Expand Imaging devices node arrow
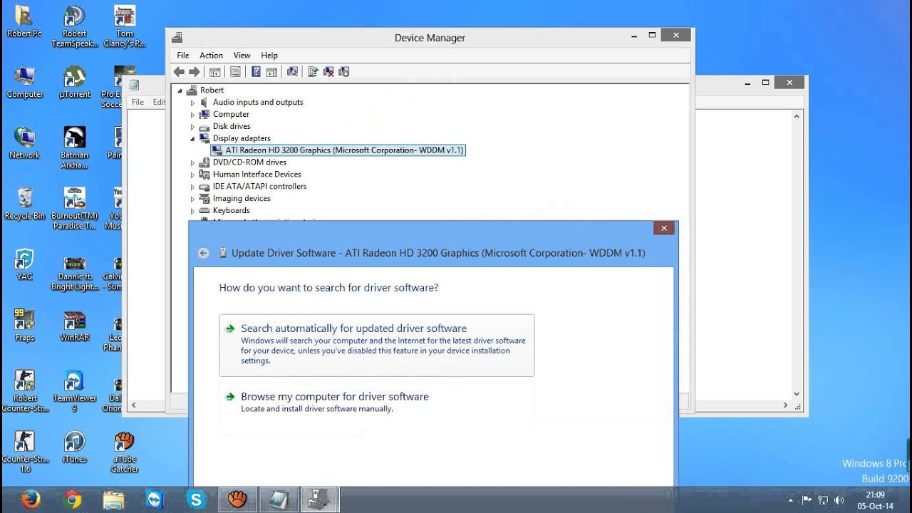This screenshot has width=912, height=513. (x=192, y=199)
